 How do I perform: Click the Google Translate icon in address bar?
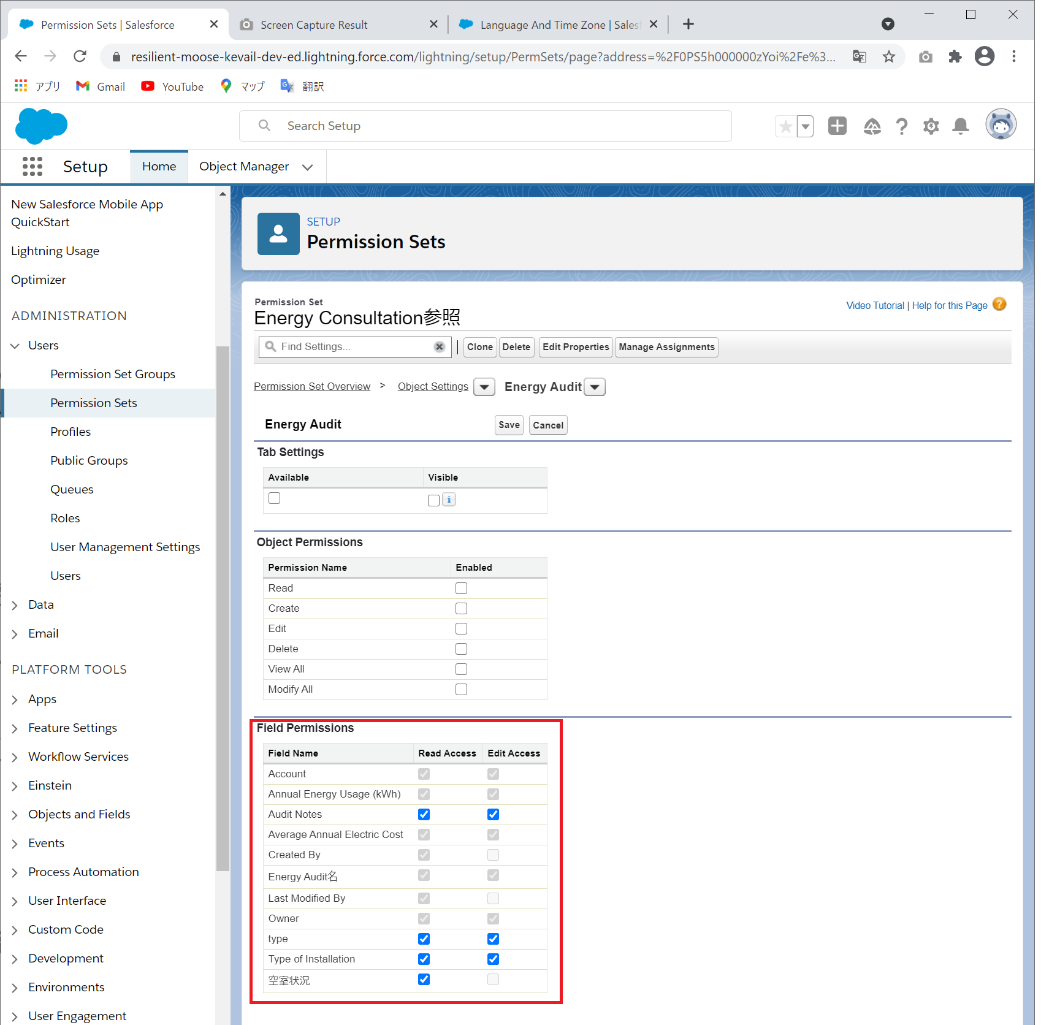[x=860, y=57]
